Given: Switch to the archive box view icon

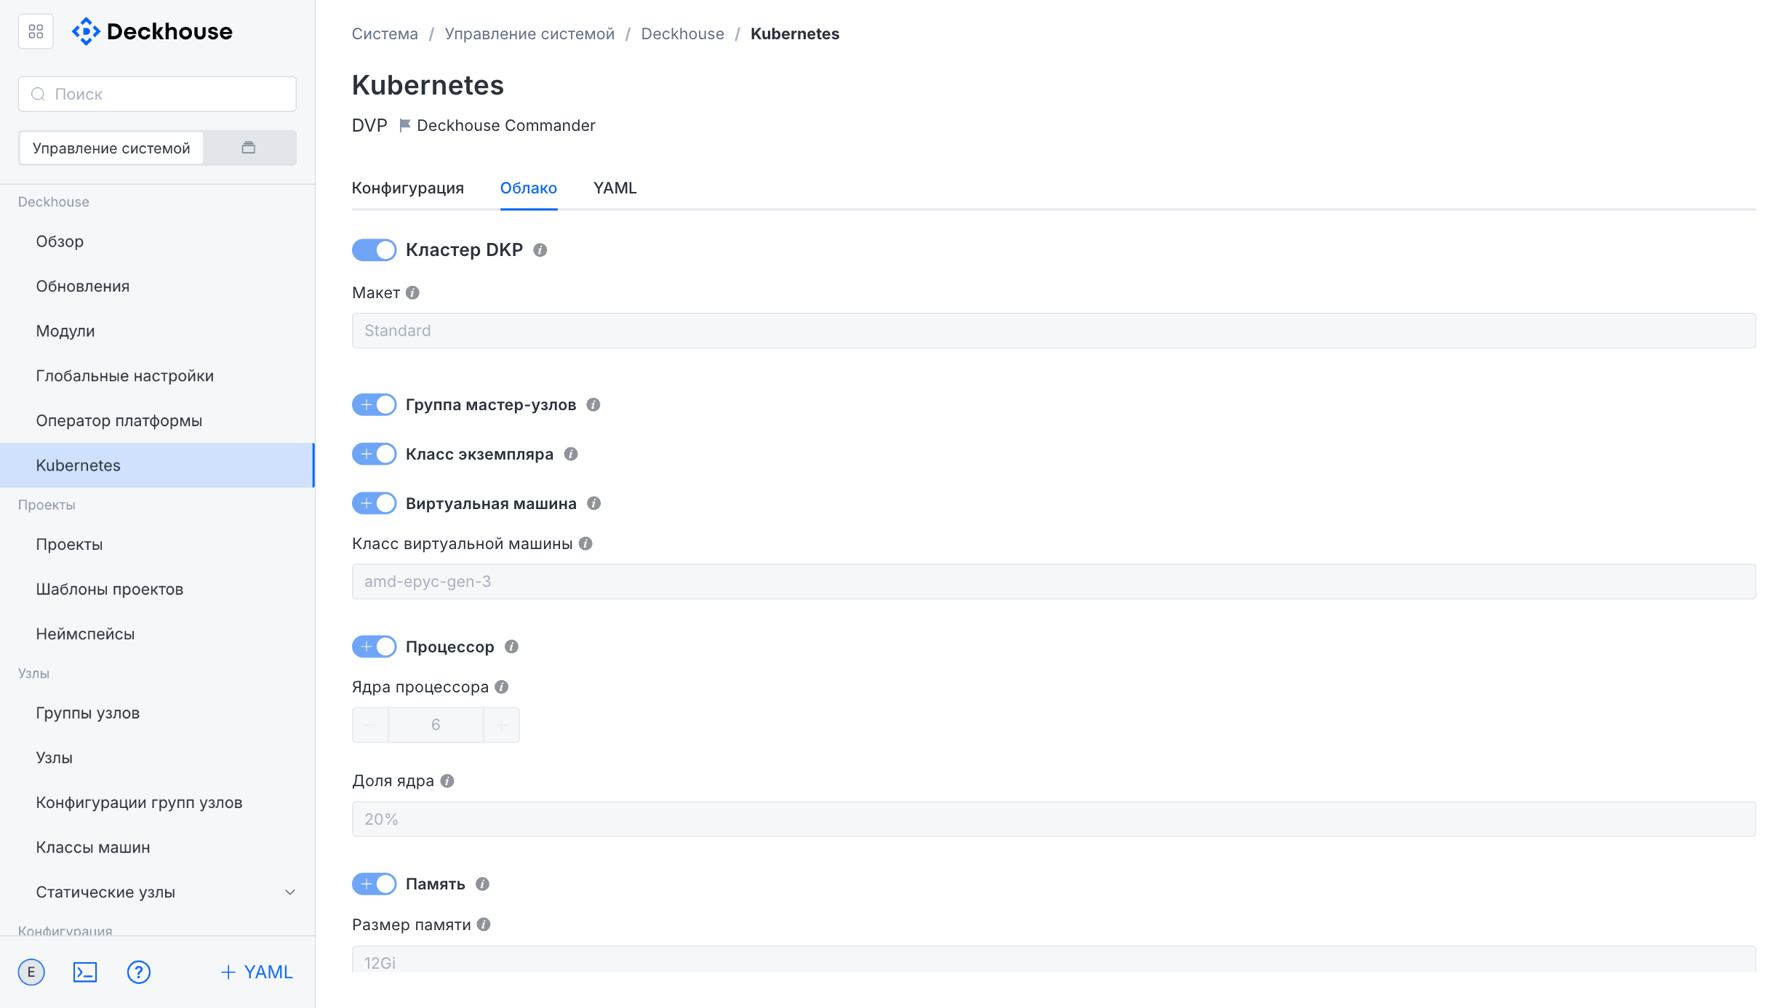Looking at the screenshot, I should pos(249,148).
